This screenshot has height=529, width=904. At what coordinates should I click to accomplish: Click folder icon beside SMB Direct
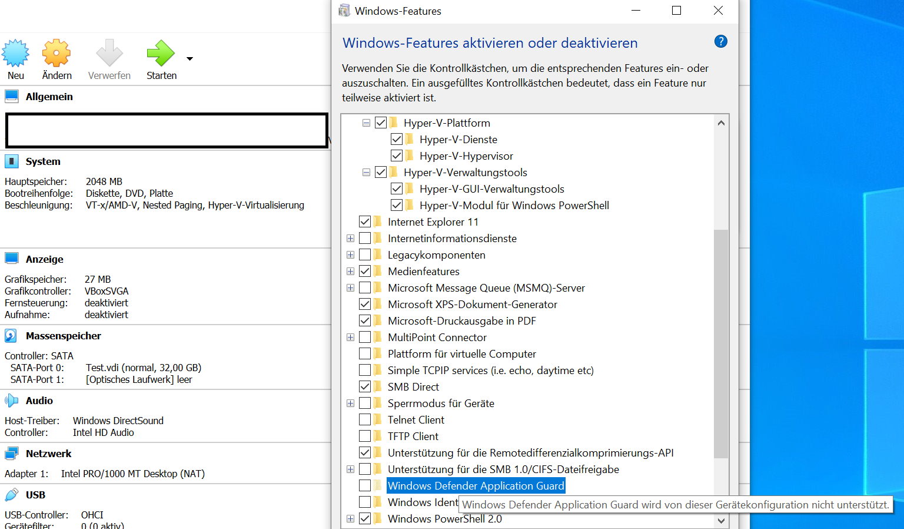(377, 386)
